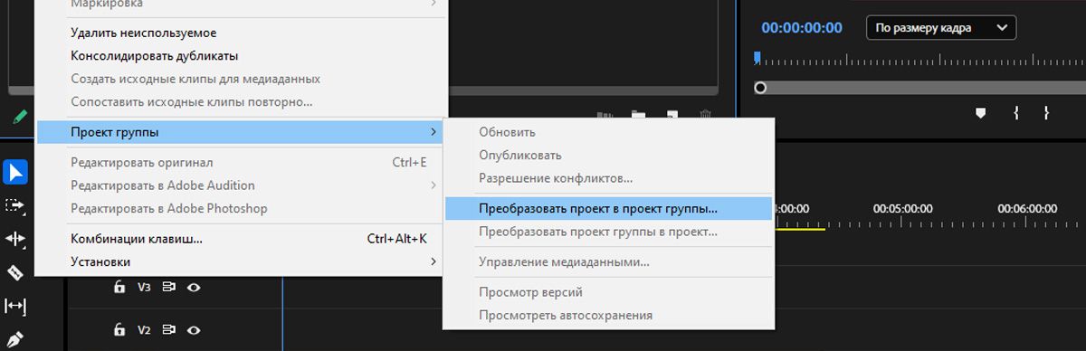This screenshot has height=351, width=1086.
Task: Click the trash Clear icon in Project panel
Action: point(706,115)
